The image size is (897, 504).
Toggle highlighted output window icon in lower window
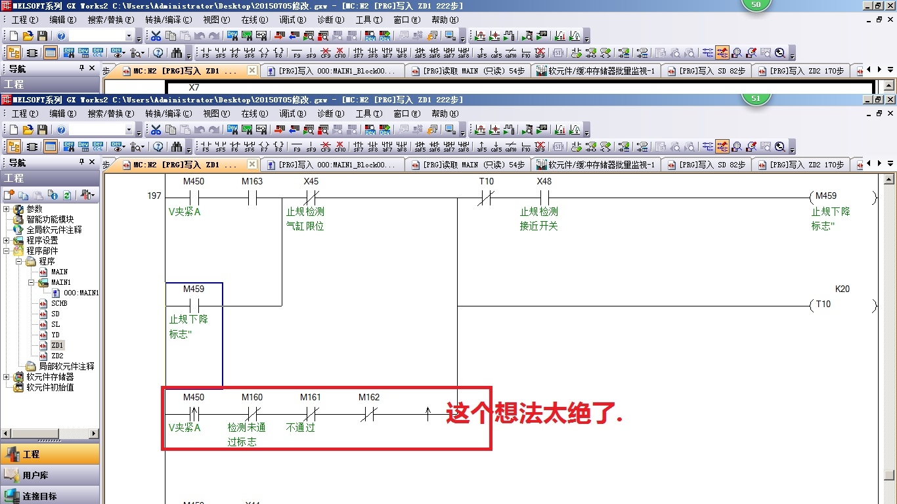[x=51, y=147]
